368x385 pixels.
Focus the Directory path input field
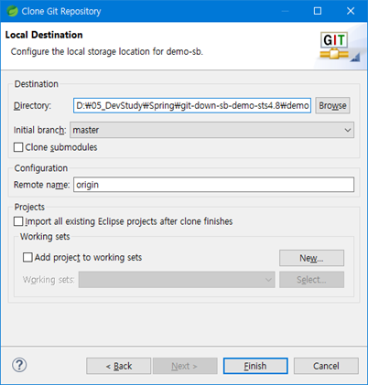pyautogui.click(x=192, y=106)
